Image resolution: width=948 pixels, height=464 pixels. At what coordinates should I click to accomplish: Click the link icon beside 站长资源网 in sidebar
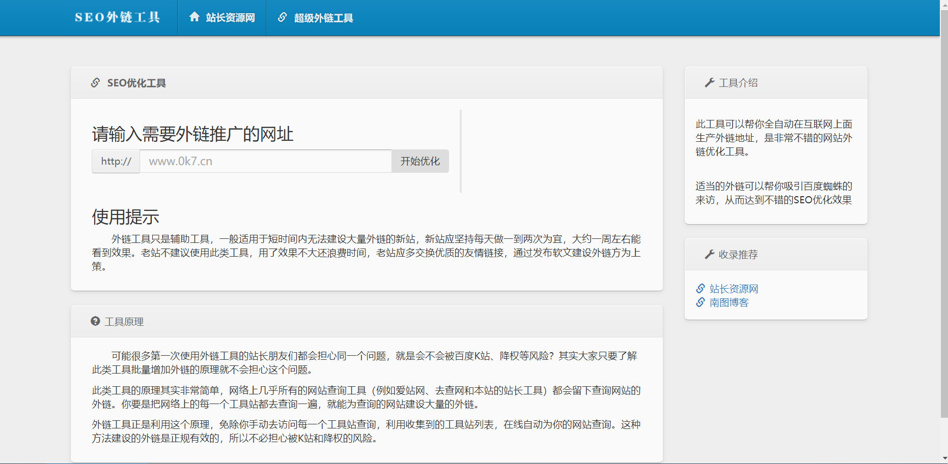pos(700,288)
